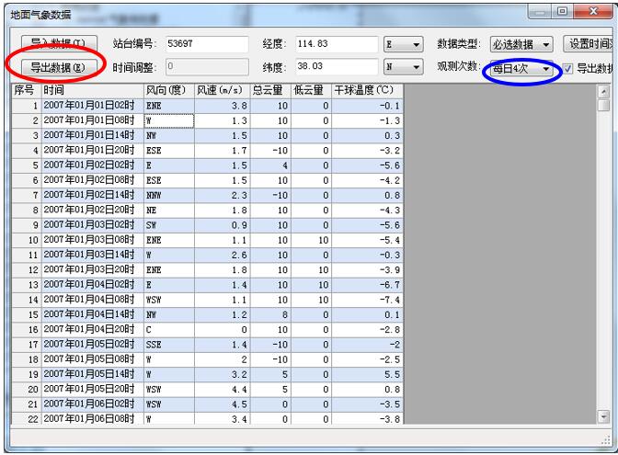Click the vertical scrollbar thumb

[x=603, y=106]
